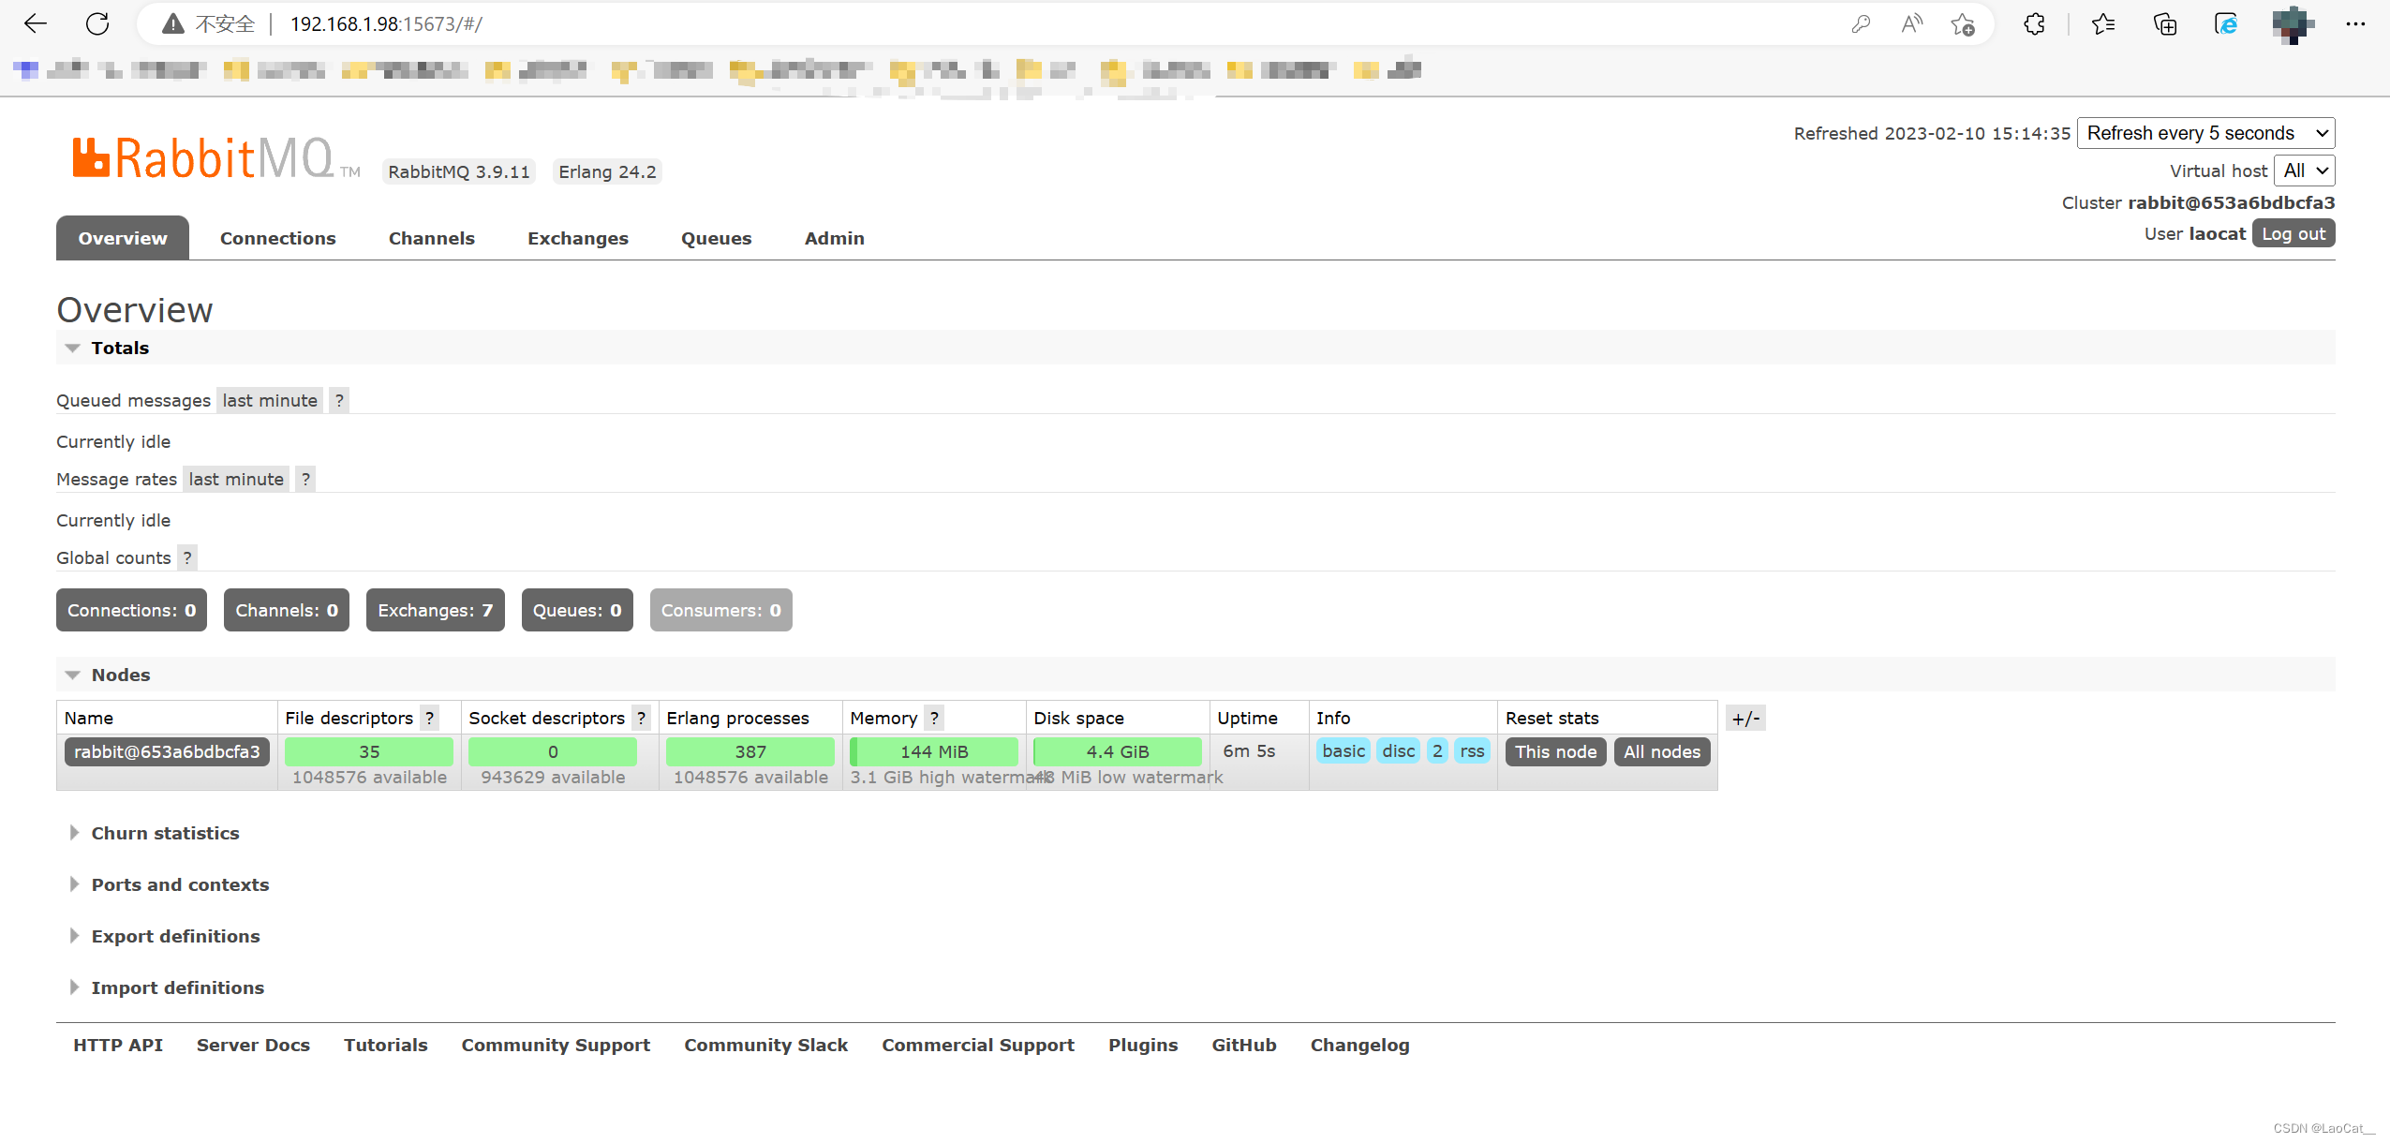
Task: Click the RabbitMQ logo
Action: click(204, 157)
